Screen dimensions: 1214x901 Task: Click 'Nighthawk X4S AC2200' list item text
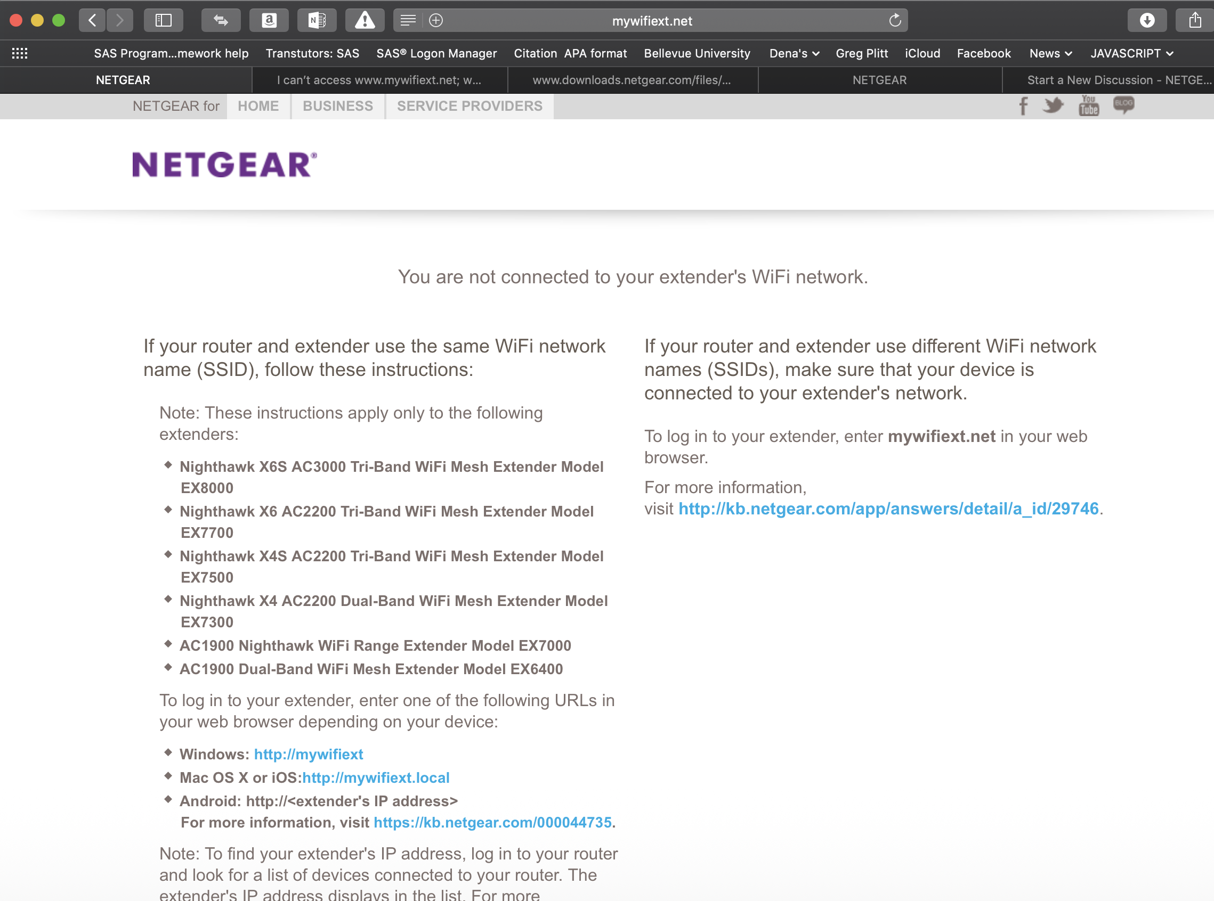pos(391,567)
